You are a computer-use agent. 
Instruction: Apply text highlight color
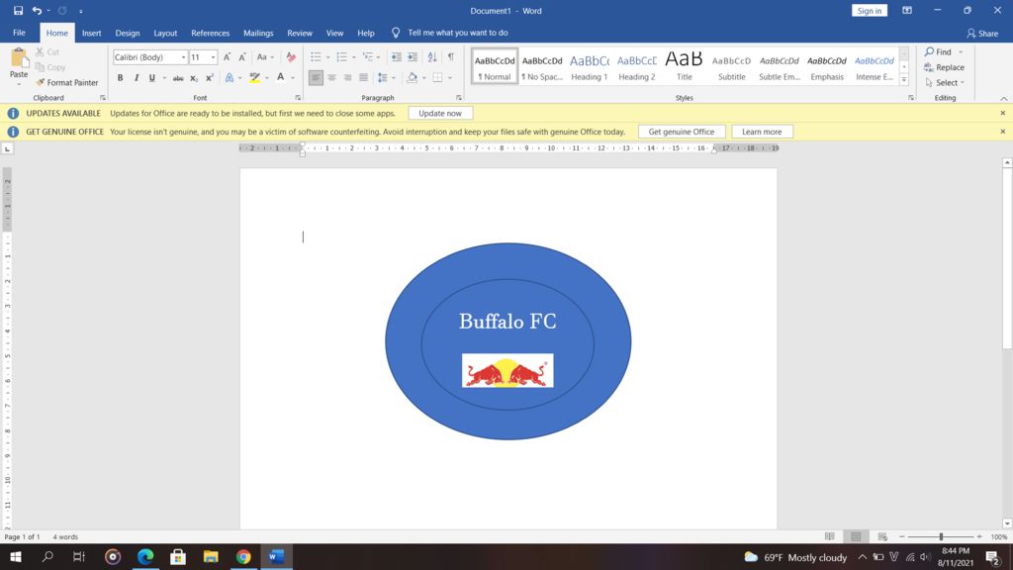(x=255, y=78)
